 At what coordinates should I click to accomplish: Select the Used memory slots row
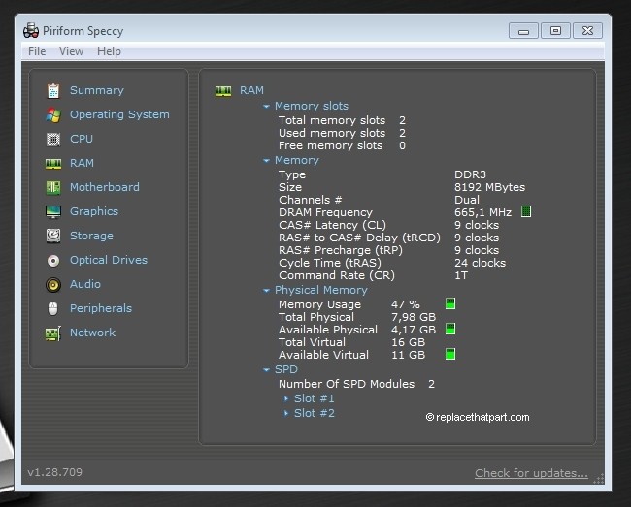(342, 133)
